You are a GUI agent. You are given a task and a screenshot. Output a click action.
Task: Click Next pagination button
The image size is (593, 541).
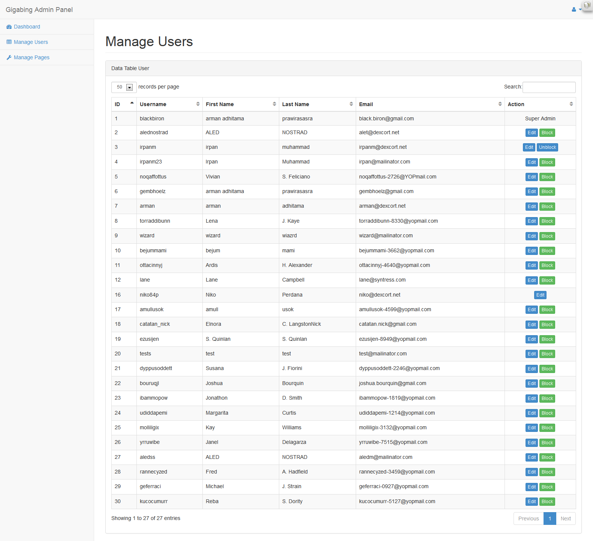click(x=565, y=519)
